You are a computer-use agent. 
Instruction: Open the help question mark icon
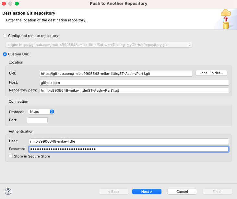click(x=8, y=192)
